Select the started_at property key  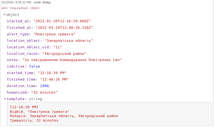click(18, 21)
